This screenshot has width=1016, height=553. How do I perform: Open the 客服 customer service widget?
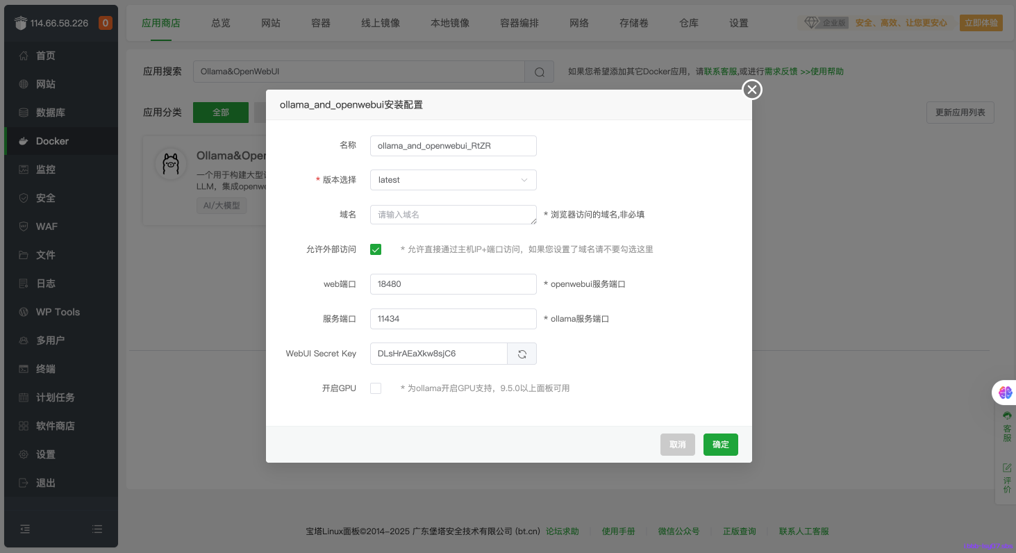tap(1007, 427)
